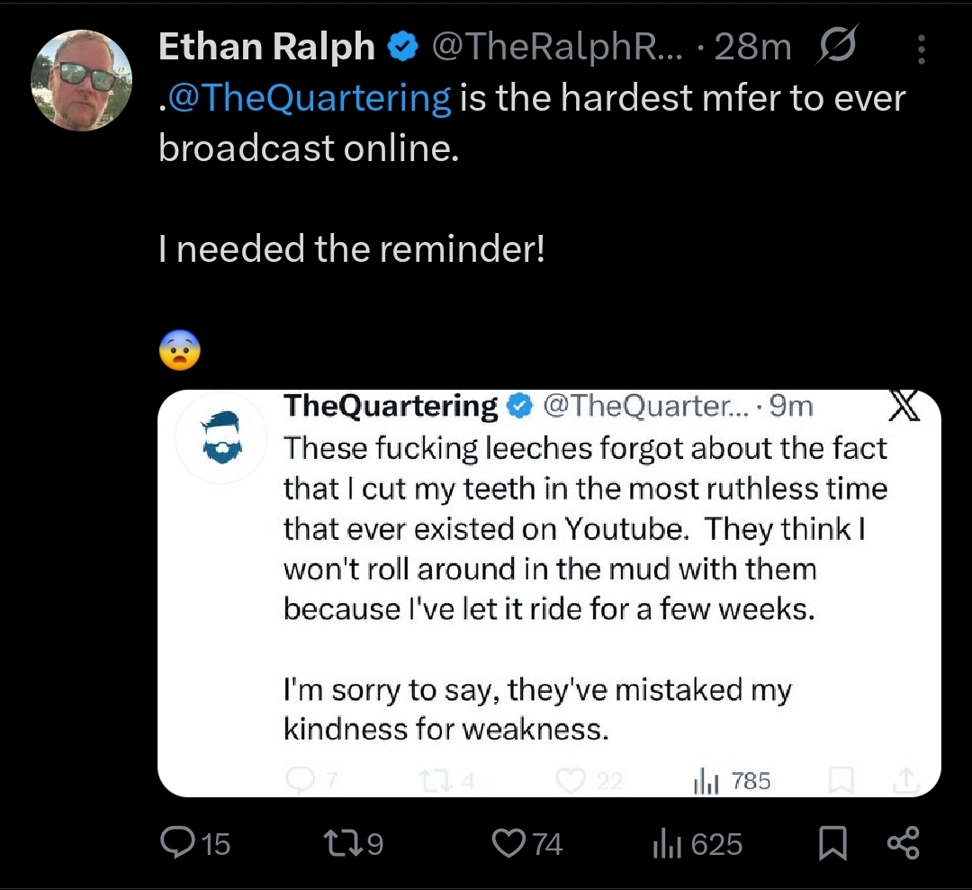Click the X logo in quoted tweet
Viewport: 972px width, 890px height.
pos(904,407)
